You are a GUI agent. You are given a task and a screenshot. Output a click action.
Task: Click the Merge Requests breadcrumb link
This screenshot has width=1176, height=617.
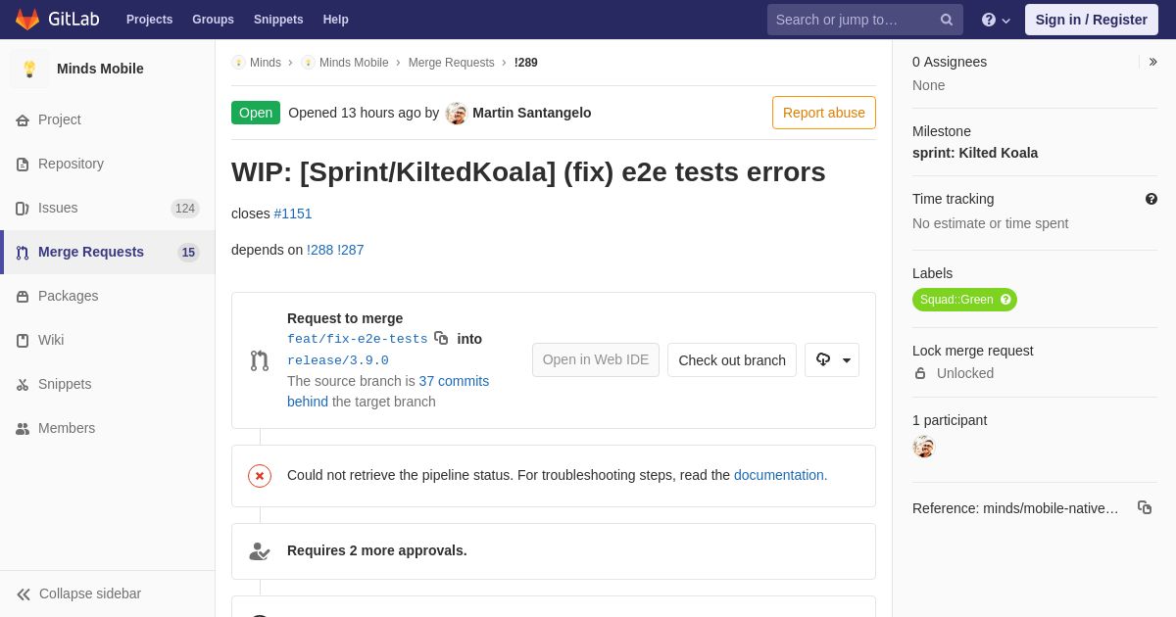(452, 63)
